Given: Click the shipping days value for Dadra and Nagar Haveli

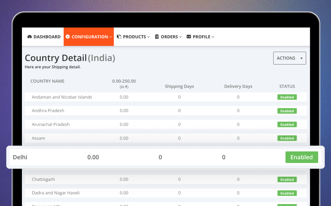Looking at the screenshot, I should (x=179, y=193).
